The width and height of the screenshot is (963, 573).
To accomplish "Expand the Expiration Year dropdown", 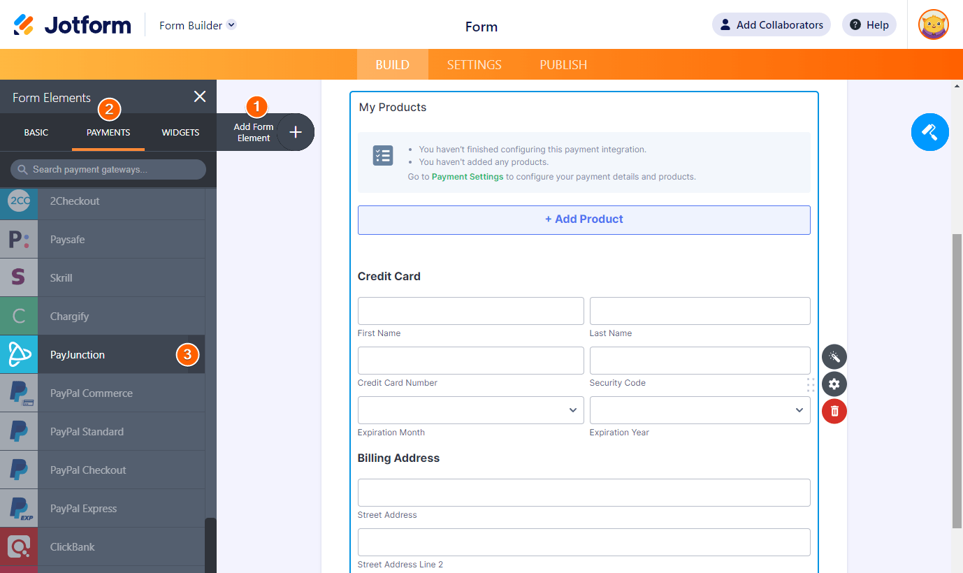I will (x=700, y=410).
